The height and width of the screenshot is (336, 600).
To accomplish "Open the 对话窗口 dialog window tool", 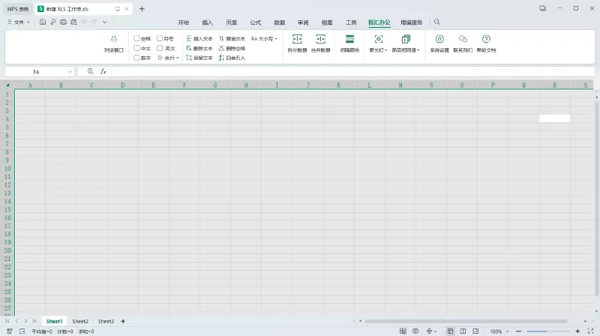I will [114, 44].
